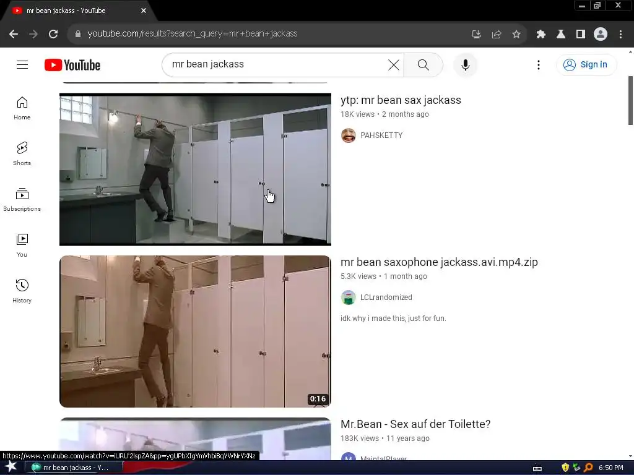Open the Chrome three-dot menu
The image size is (634, 475).
620,34
